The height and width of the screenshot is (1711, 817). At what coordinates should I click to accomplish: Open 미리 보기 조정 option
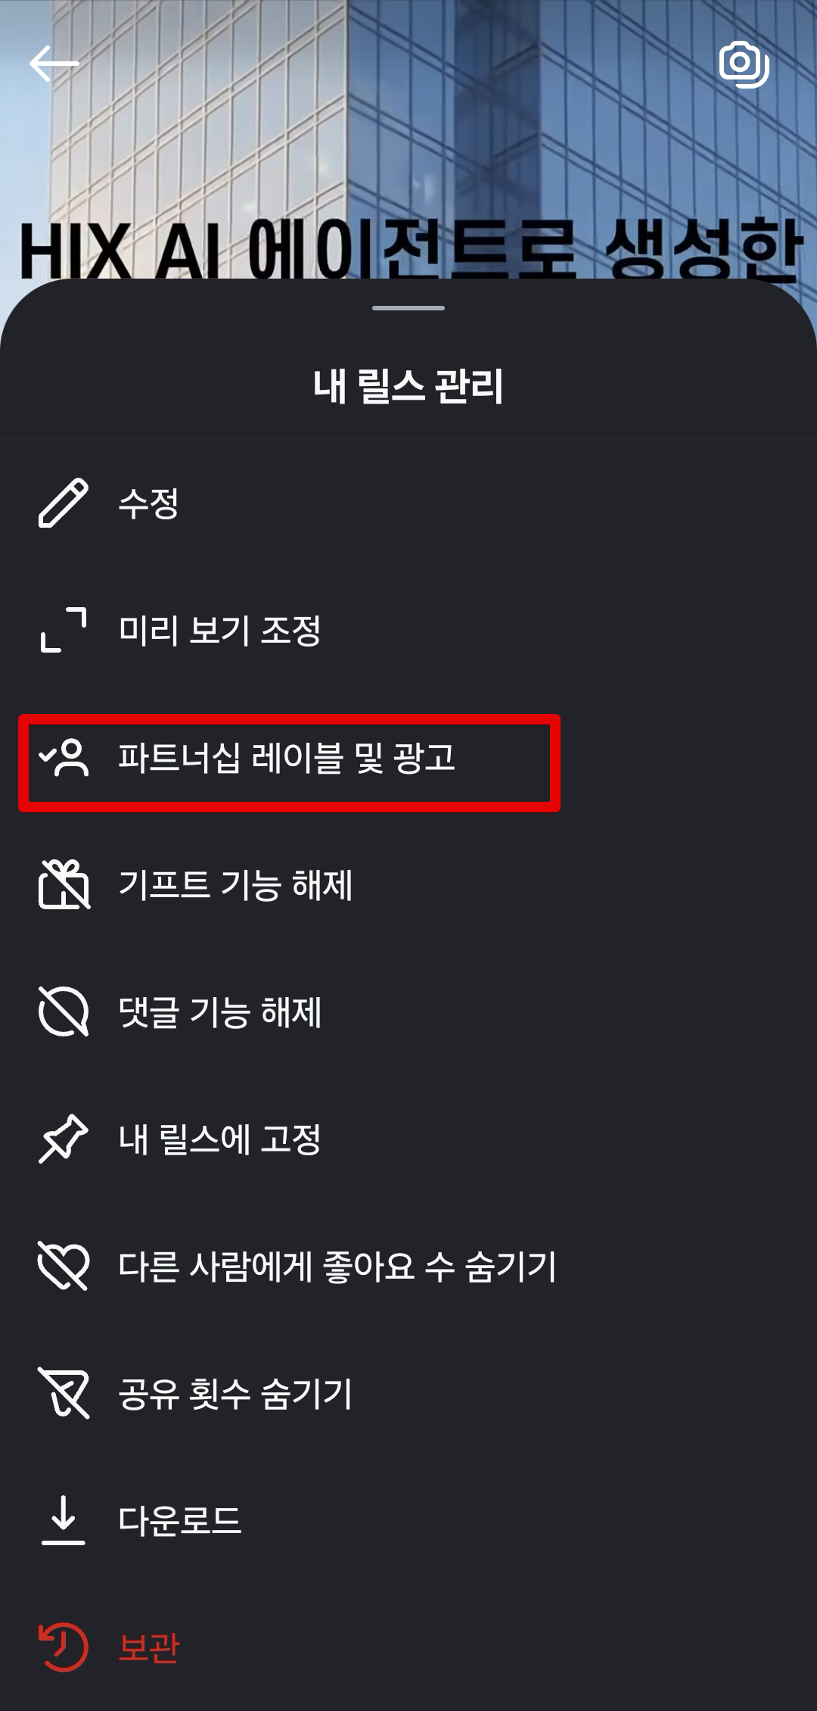408,630
